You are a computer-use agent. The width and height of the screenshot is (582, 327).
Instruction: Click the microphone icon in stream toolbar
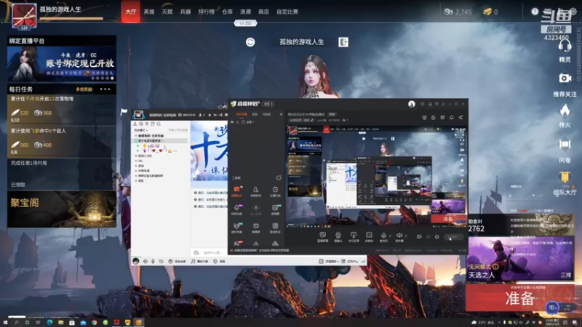[383, 235]
